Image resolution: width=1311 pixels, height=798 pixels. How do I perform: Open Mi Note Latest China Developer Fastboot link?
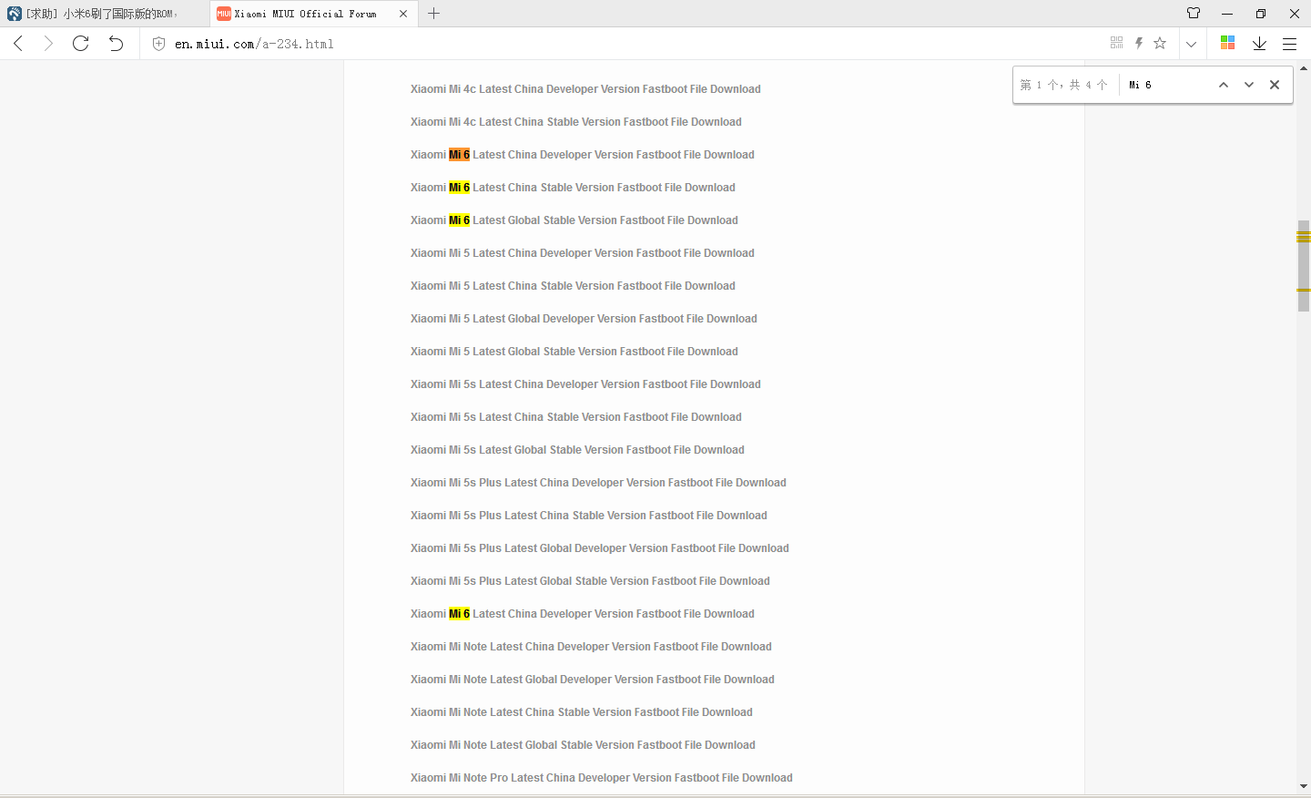click(x=591, y=647)
